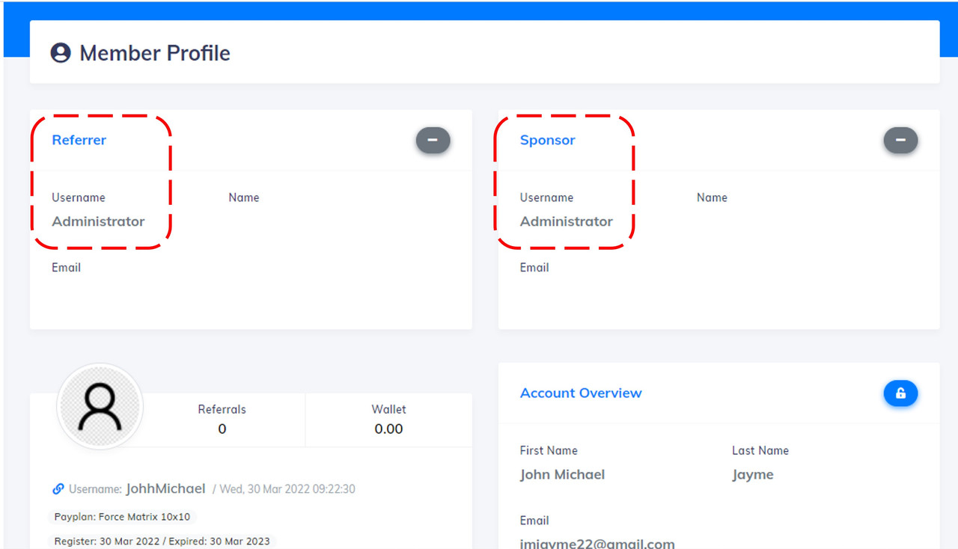Screen dimensions: 958x549
Task: Click the user icon beside Member Profile
Action: pyautogui.click(x=61, y=53)
